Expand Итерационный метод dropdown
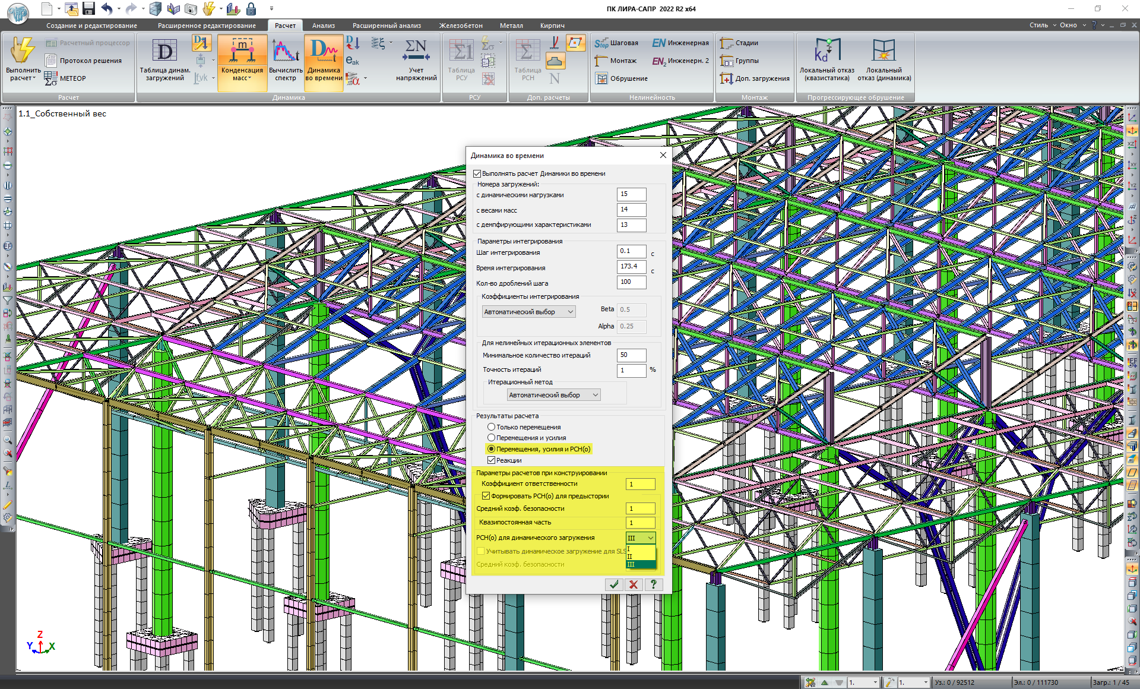This screenshot has width=1140, height=689. point(553,395)
